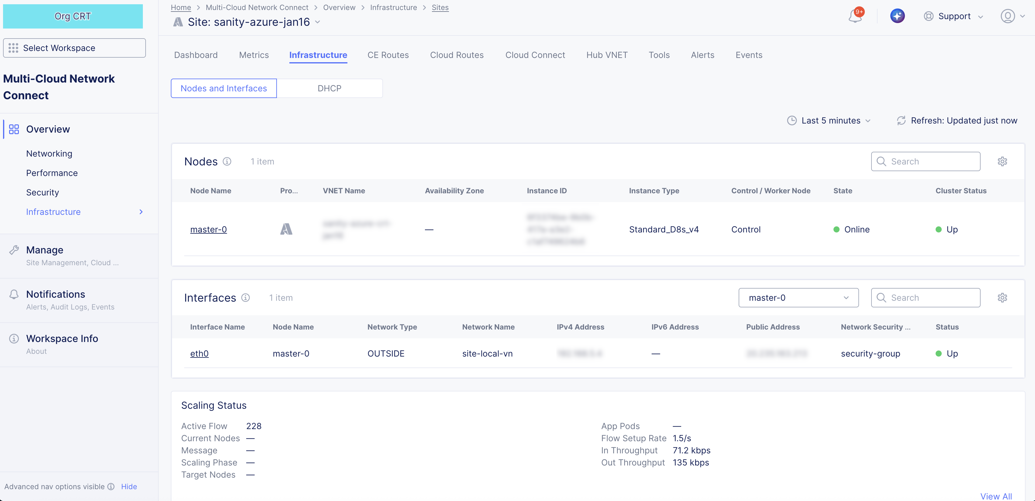Click the user account avatar icon

tap(1007, 16)
